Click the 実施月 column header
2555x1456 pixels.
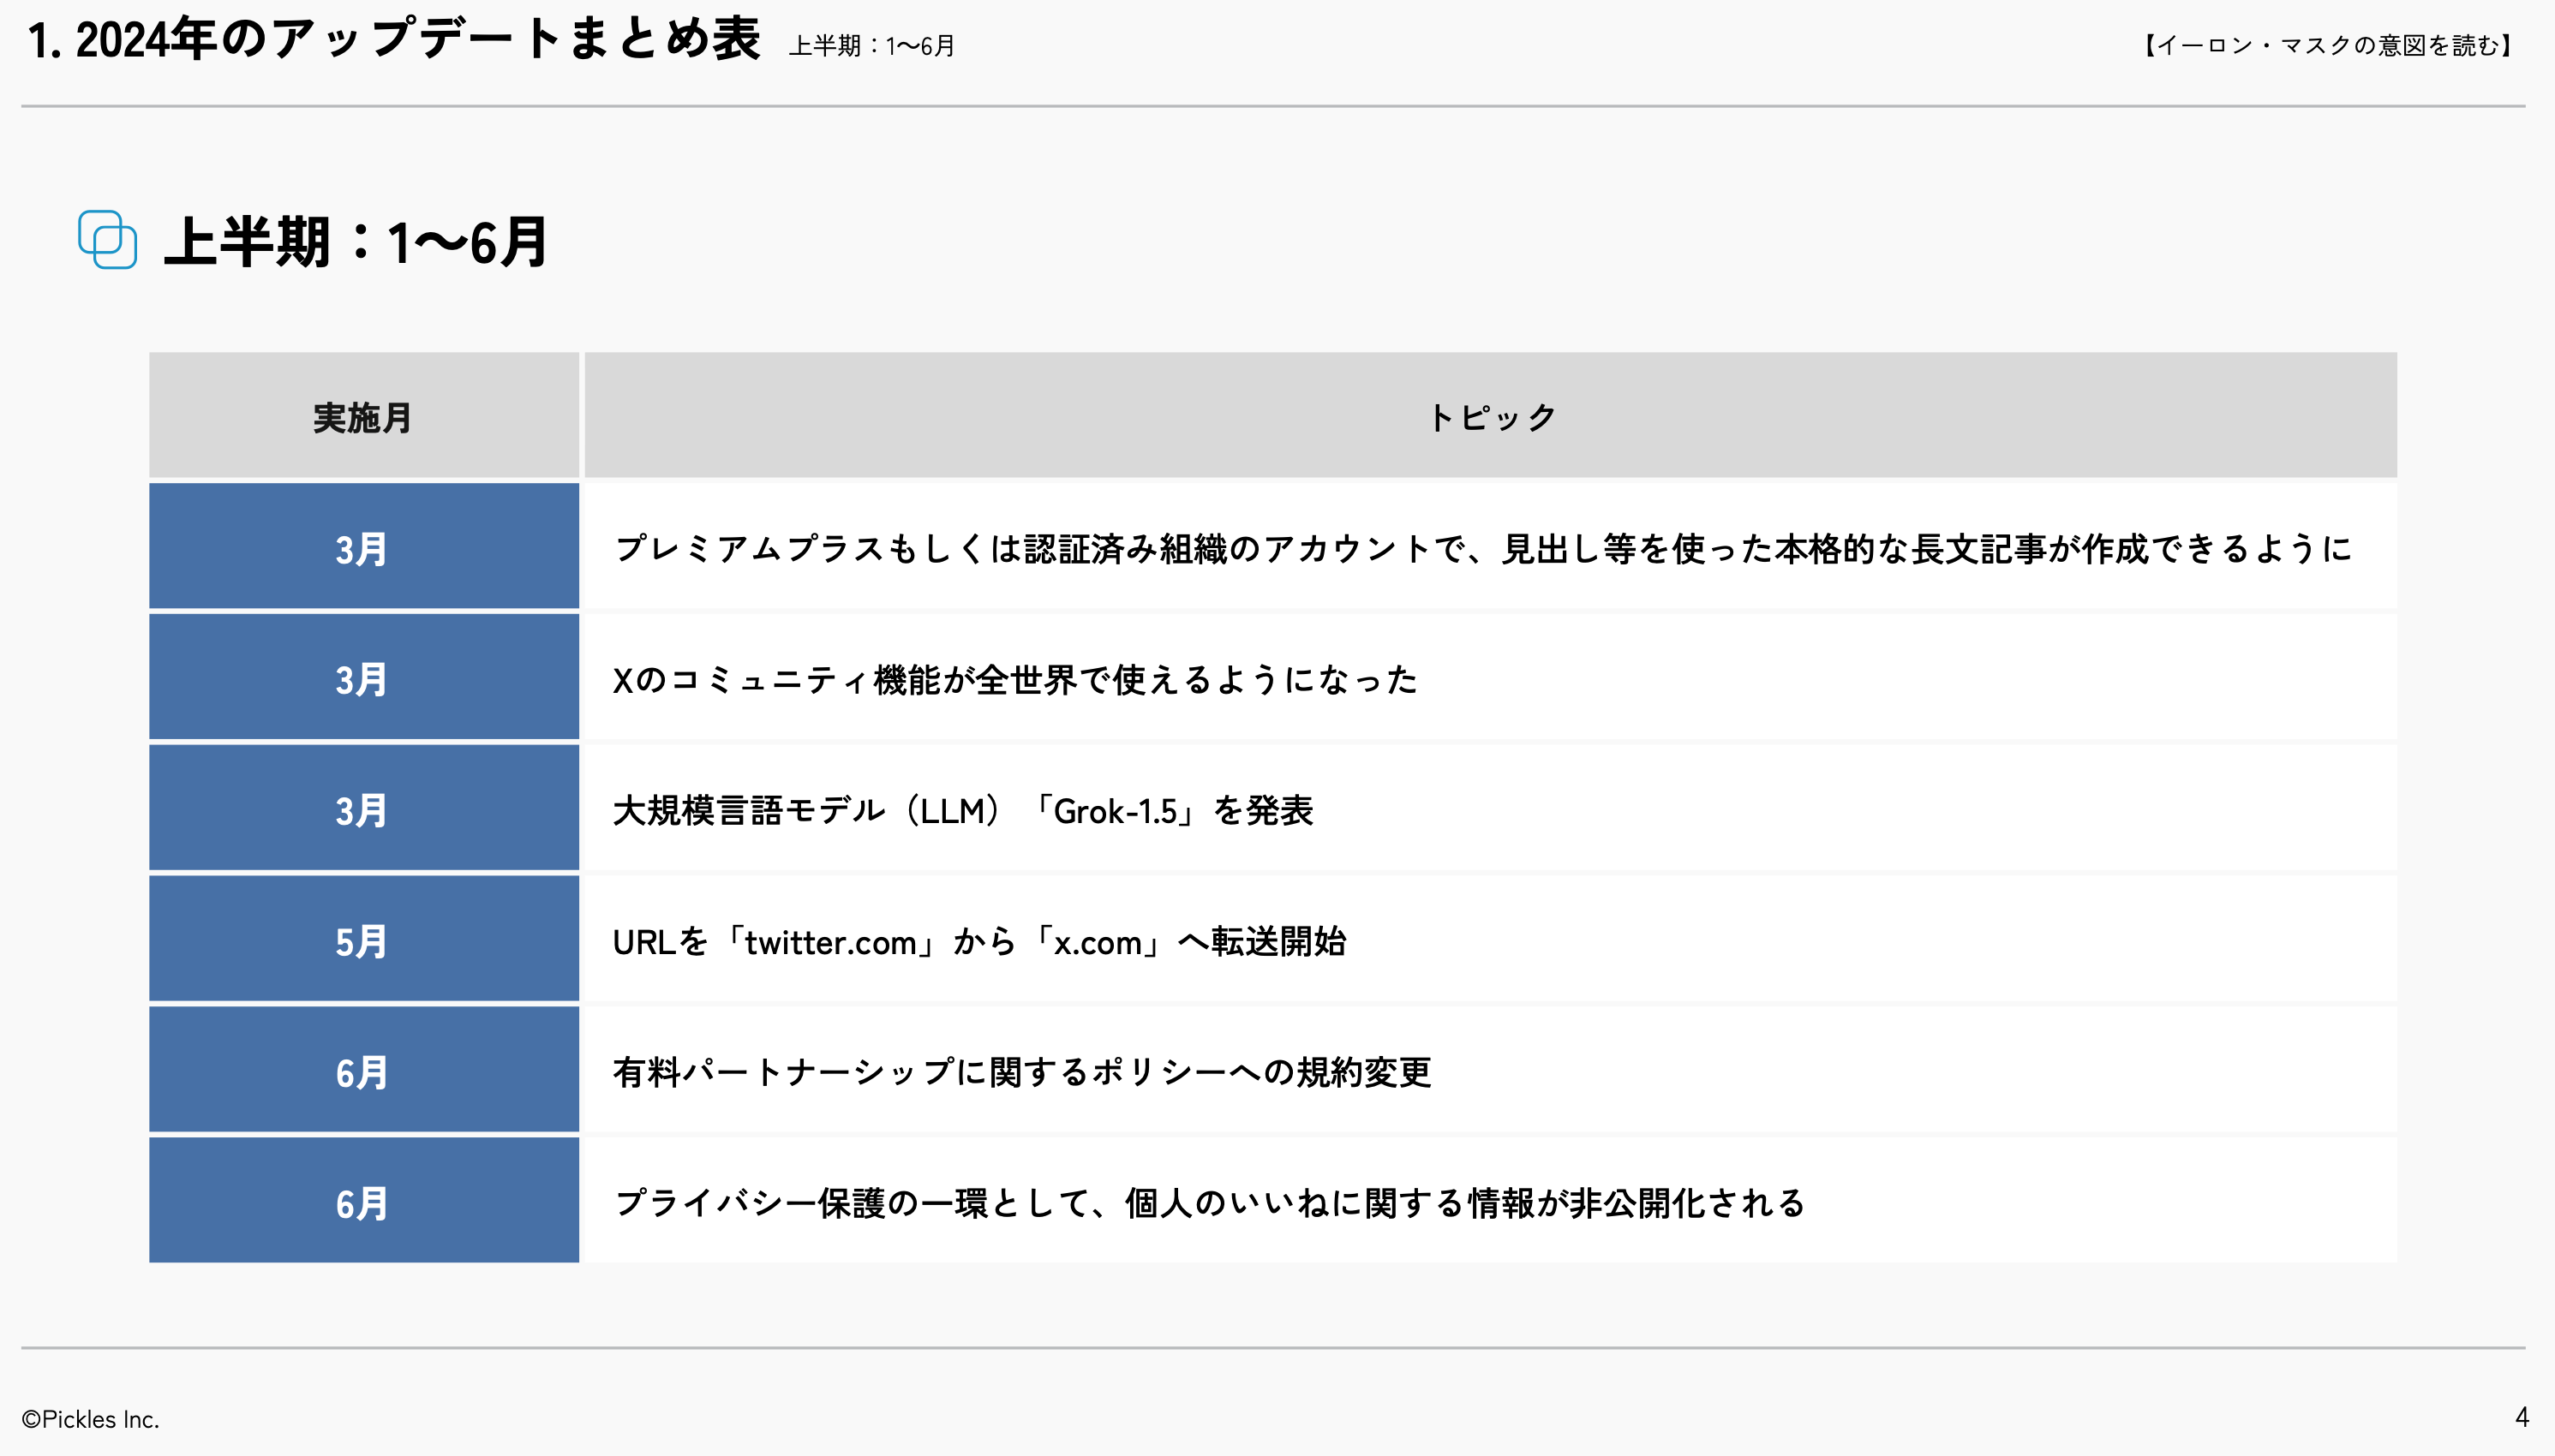pos(364,415)
